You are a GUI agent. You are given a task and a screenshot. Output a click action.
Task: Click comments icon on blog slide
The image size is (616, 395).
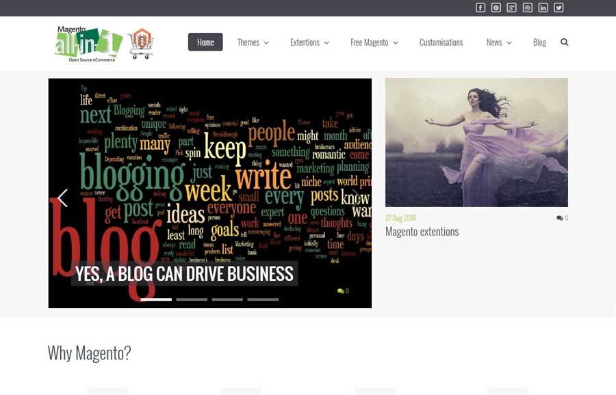click(x=340, y=290)
